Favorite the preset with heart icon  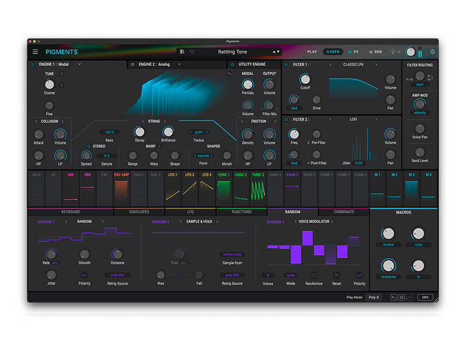(x=192, y=52)
